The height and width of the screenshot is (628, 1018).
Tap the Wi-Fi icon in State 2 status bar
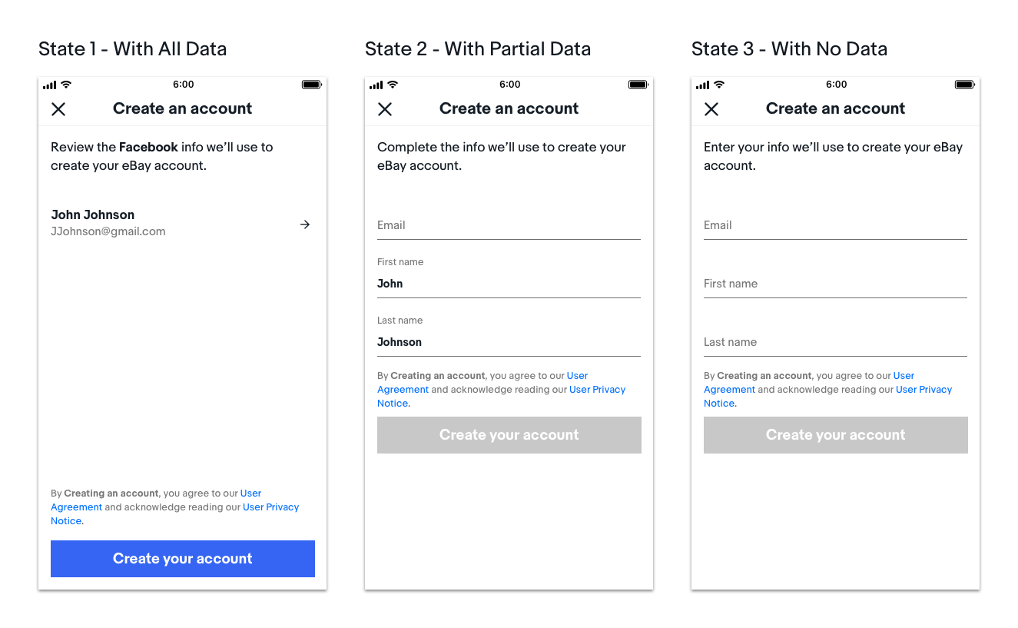coord(393,85)
